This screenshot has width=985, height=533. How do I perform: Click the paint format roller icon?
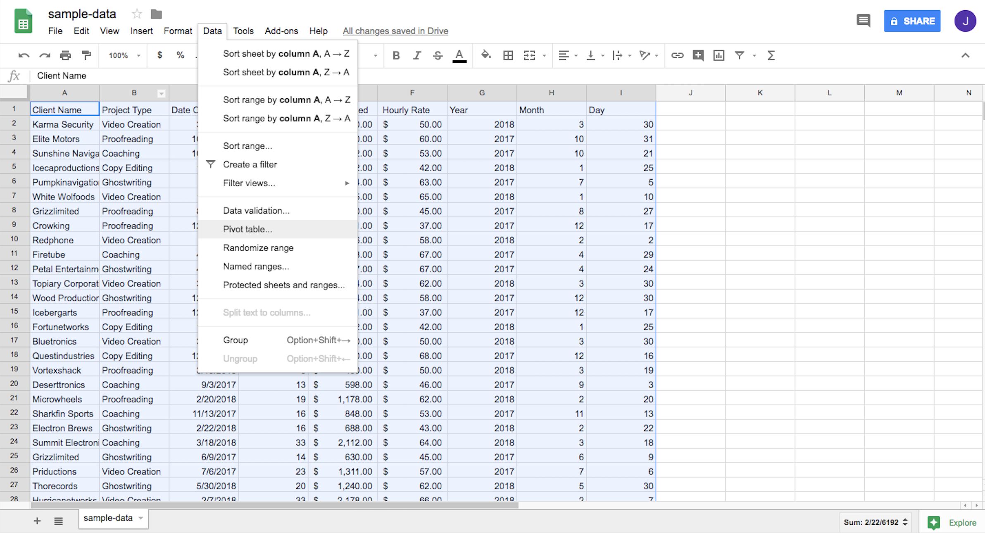point(86,55)
